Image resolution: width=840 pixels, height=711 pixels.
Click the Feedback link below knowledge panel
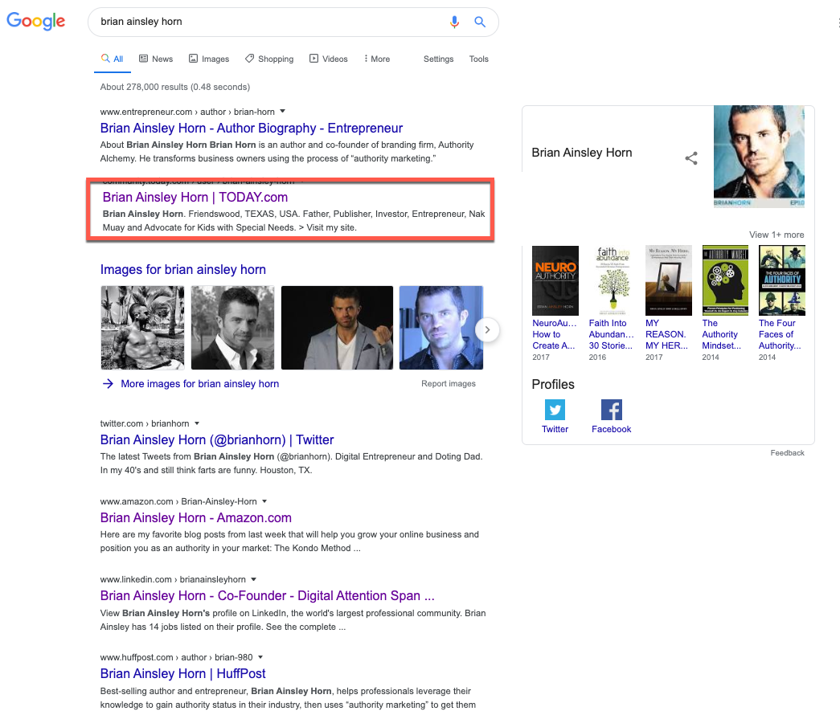pos(788,453)
